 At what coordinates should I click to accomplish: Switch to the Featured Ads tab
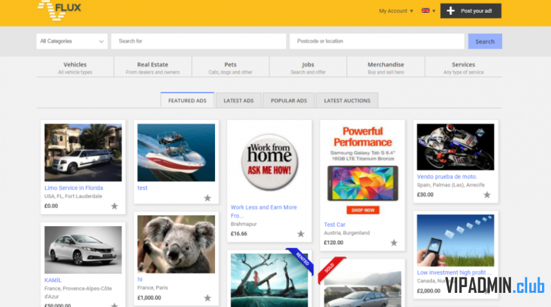tap(187, 101)
